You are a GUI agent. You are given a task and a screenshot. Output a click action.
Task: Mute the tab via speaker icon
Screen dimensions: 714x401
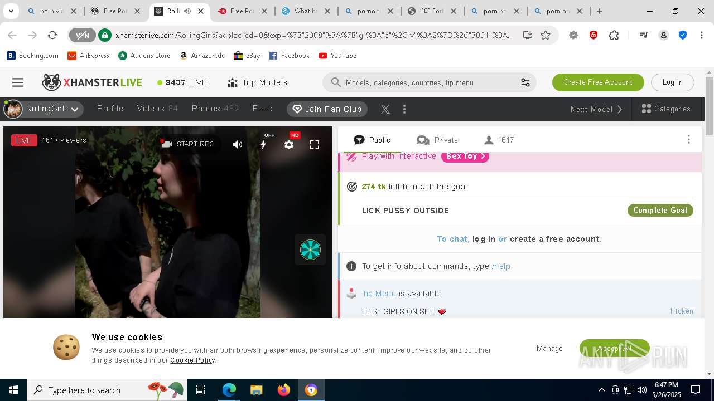(x=187, y=11)
